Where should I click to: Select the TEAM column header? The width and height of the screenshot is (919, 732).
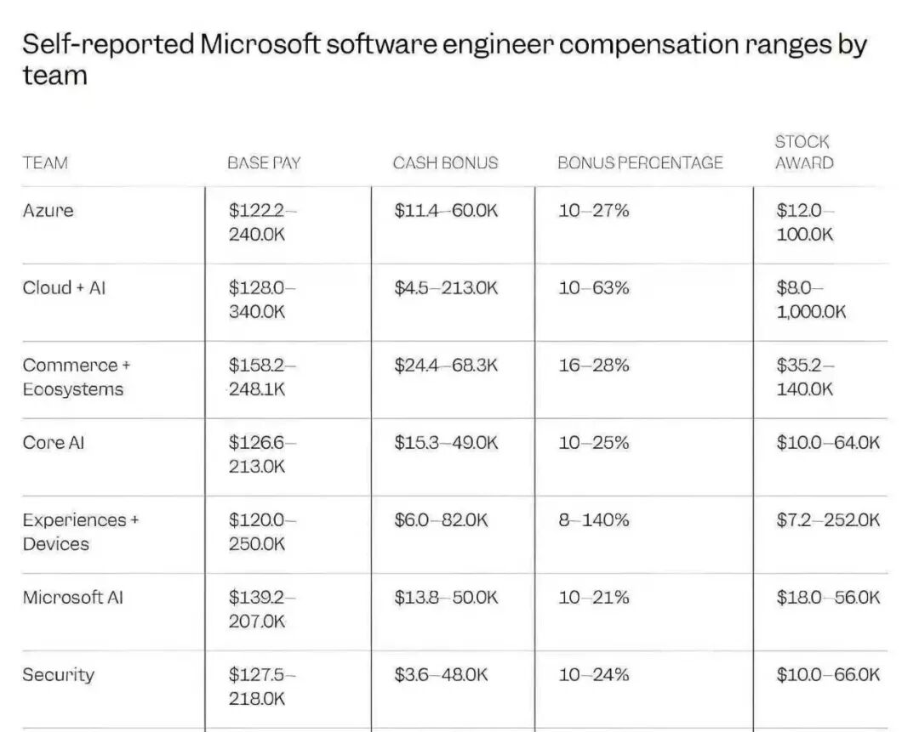(x=45, y=162)
